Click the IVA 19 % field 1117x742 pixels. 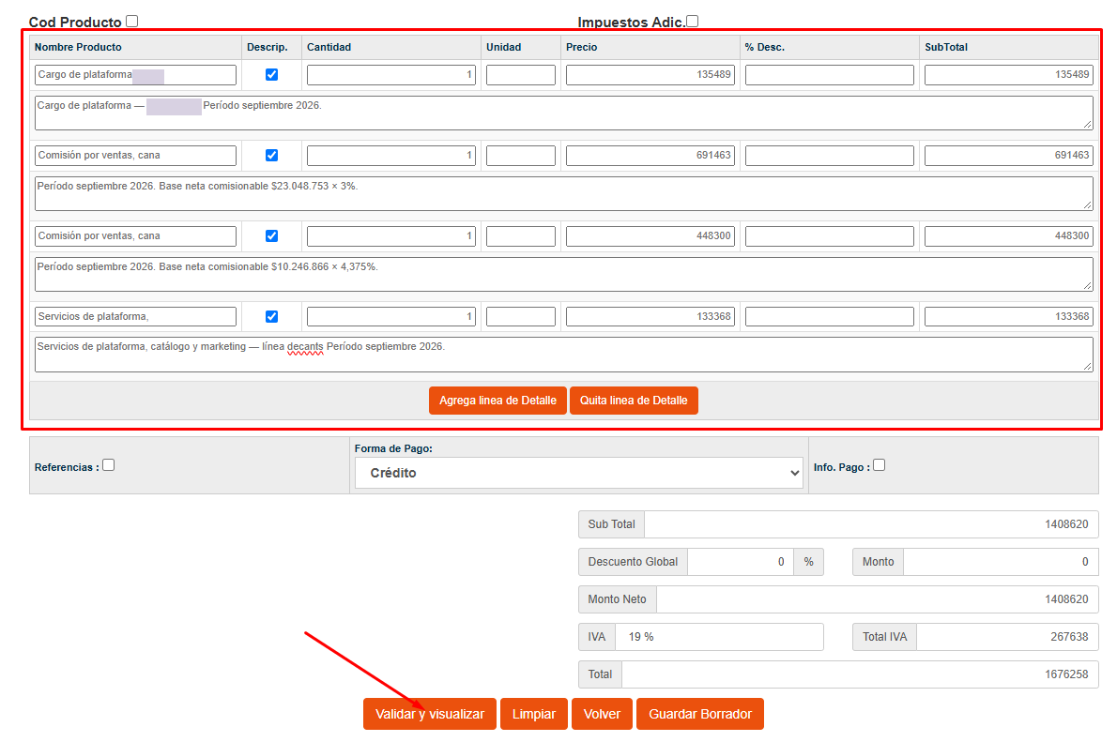(x=719, y=637)
